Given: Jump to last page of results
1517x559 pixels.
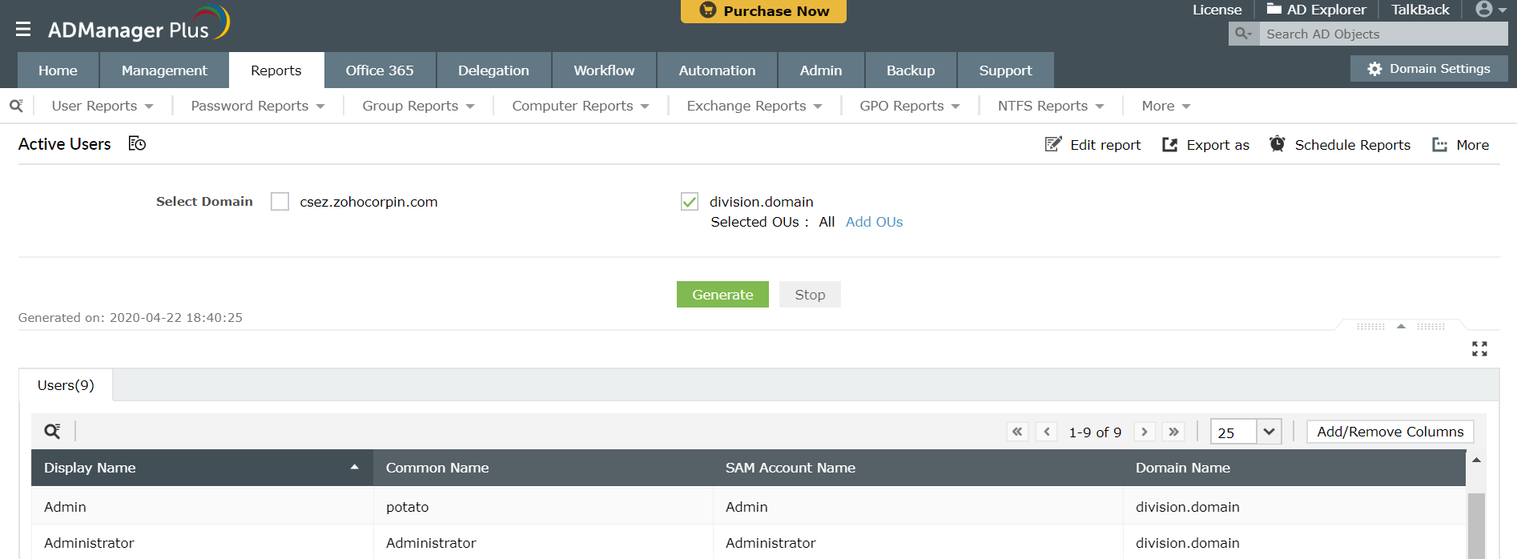Looking at the screenshot, I should pyautogui.click(x=1173, y=432).
